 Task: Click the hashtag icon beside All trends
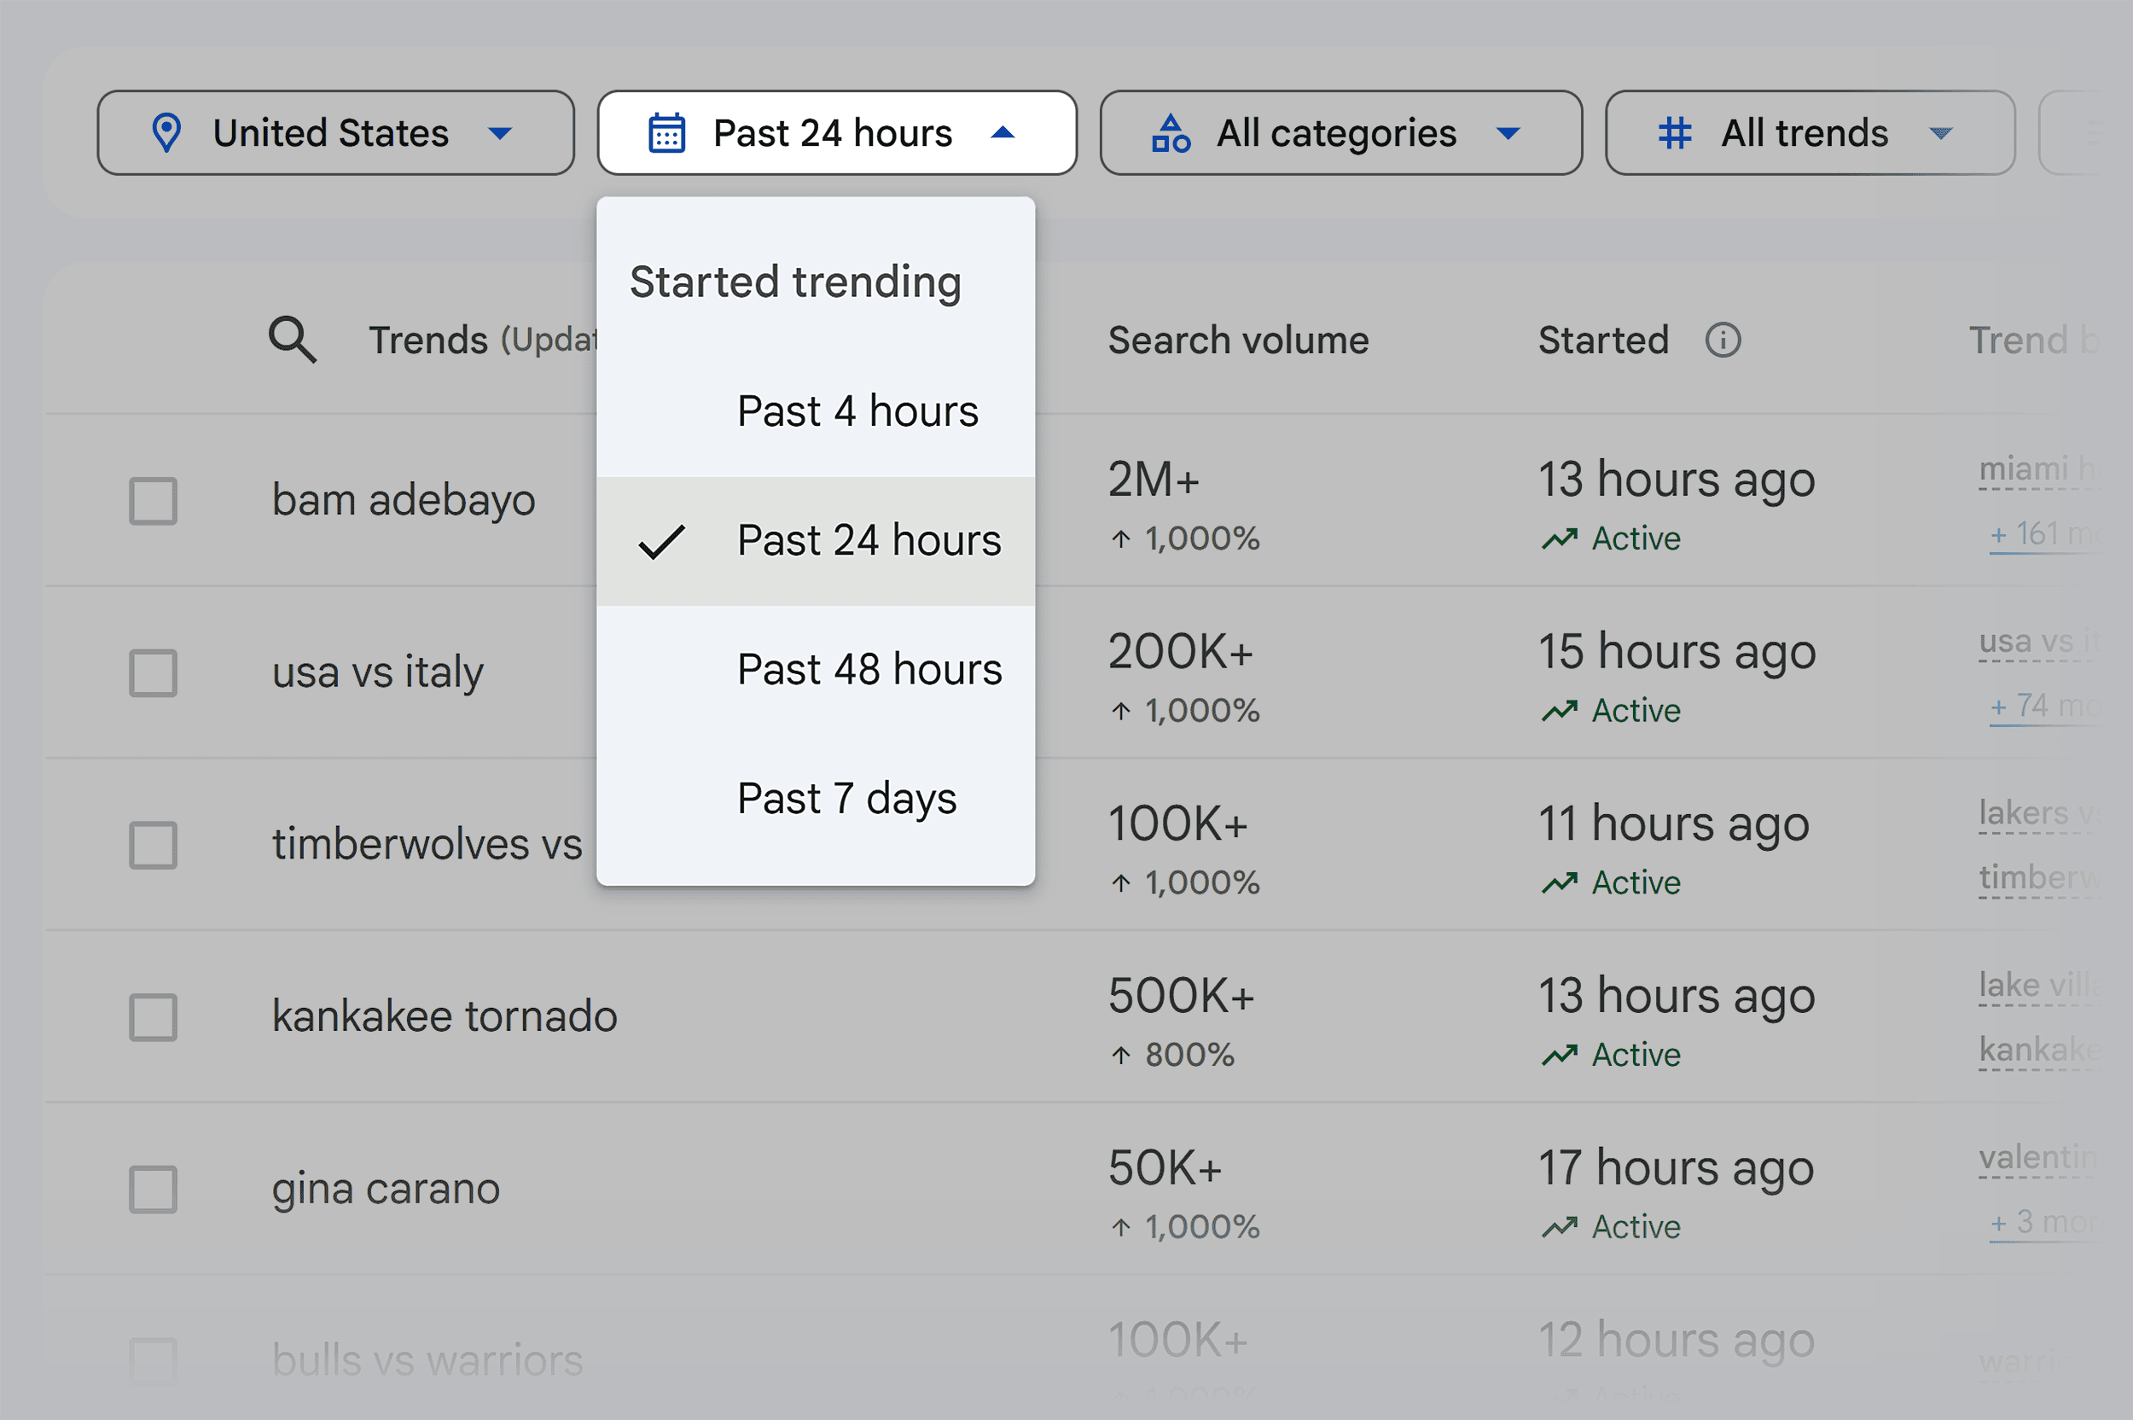(x=1673, y=132)
